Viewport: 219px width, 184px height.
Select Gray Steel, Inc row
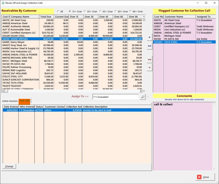[x=72, y=45]
